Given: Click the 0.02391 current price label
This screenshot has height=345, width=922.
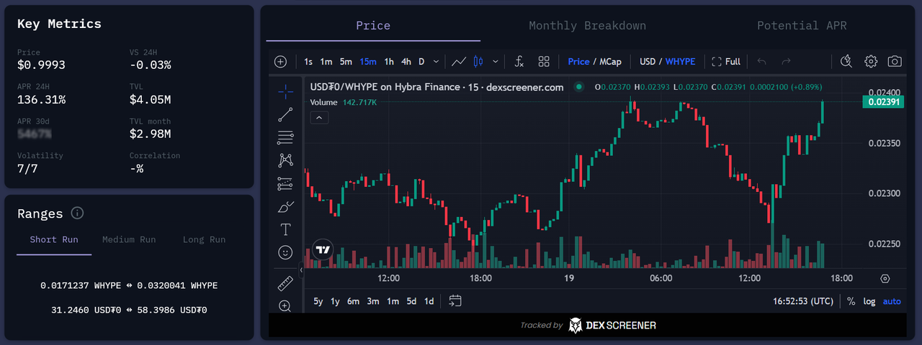Looking at the screenshot, I should point(883,102).
